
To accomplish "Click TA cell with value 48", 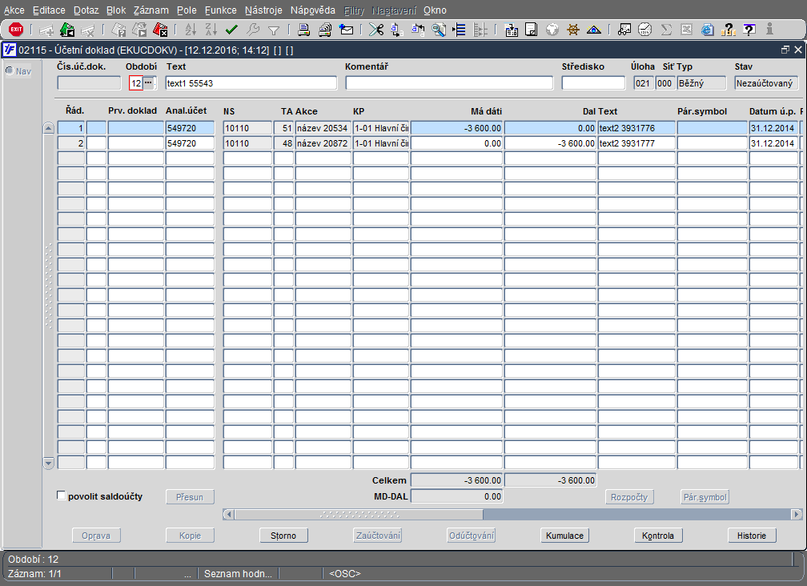I will 283,143.
